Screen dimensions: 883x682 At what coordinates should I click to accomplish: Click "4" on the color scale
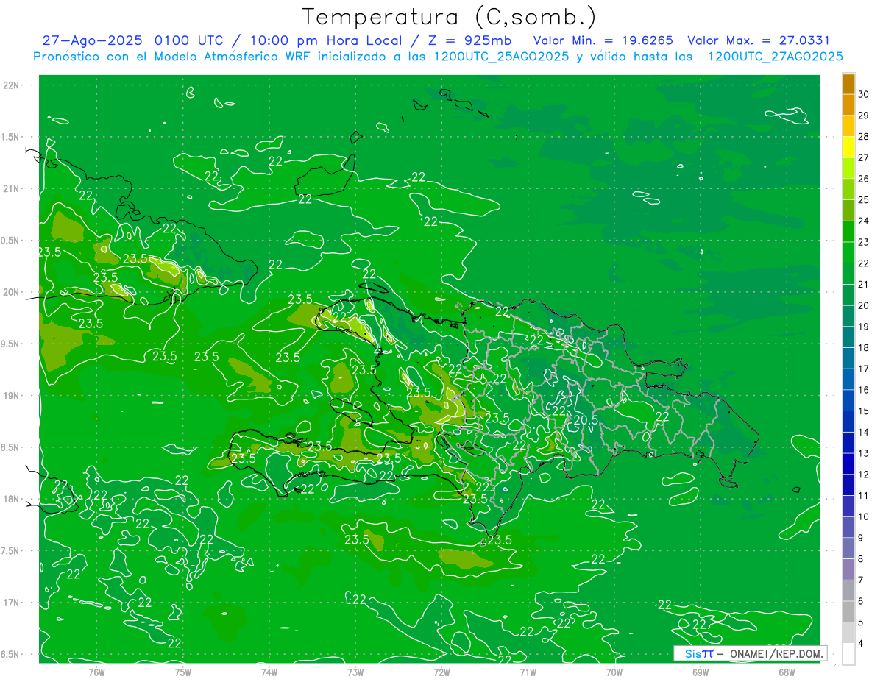[x=861, y=643]
